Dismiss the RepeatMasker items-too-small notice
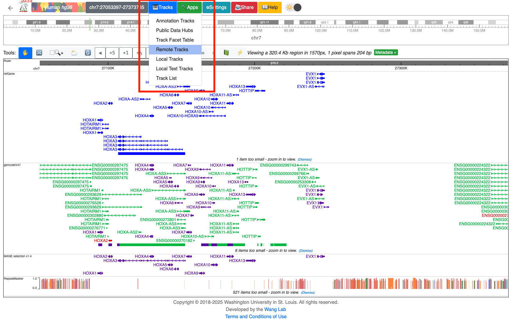The height and width of the screenshot is (320, 511). tap(308, 292)
